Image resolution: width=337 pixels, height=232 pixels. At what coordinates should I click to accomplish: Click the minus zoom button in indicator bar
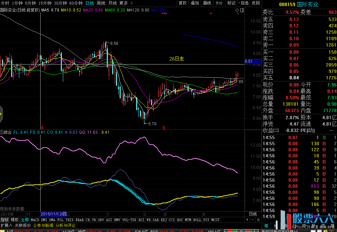click(253, 220)
